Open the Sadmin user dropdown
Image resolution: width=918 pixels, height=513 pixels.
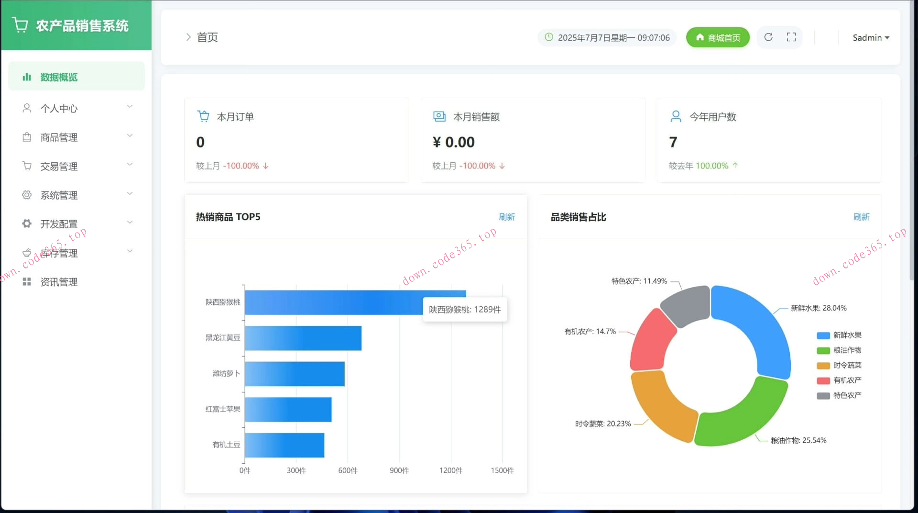[870, 38]
